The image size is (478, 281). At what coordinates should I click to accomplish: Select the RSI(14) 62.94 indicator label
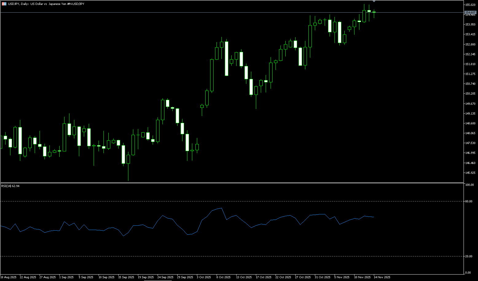click(10, 186)
